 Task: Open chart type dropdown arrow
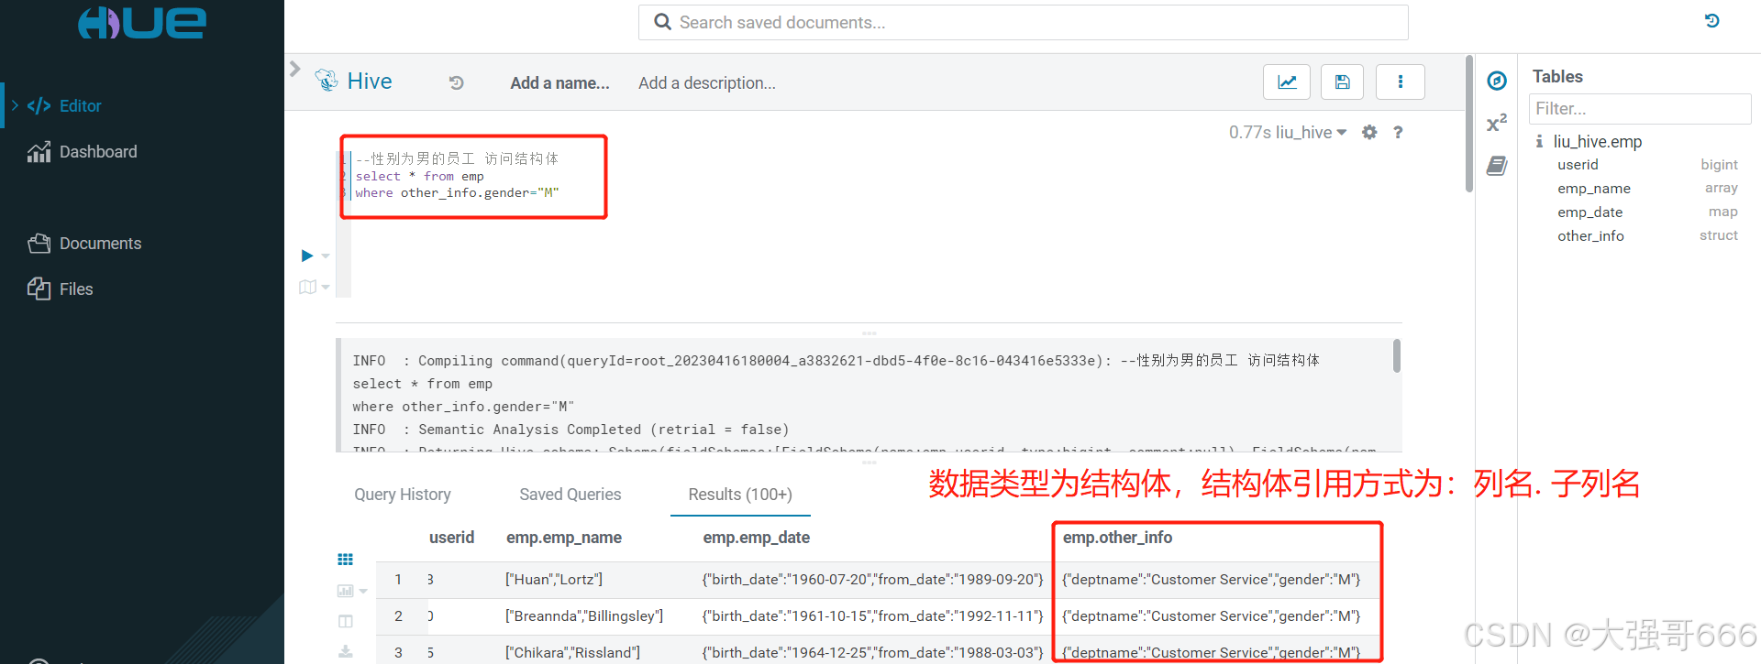coord(363,592)
